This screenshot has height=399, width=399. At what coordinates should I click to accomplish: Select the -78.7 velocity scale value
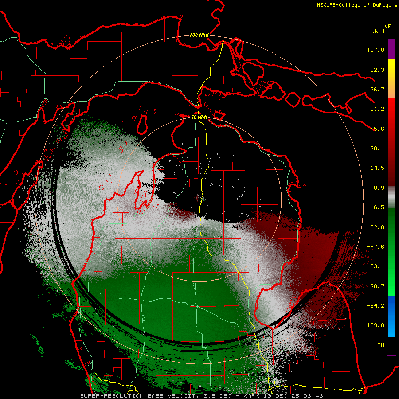point(376,286)
